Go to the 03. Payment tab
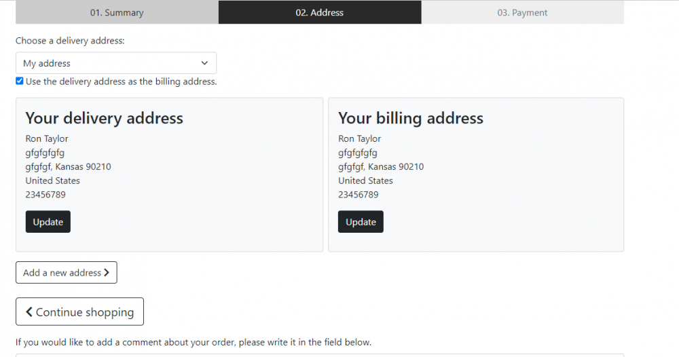This screenshot has height=357, width=679. click(x=522, y=12)
